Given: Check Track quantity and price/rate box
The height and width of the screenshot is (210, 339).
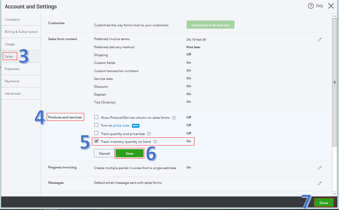Looking at the screenshot, I should pyautogui.click(x=96, y=133).
